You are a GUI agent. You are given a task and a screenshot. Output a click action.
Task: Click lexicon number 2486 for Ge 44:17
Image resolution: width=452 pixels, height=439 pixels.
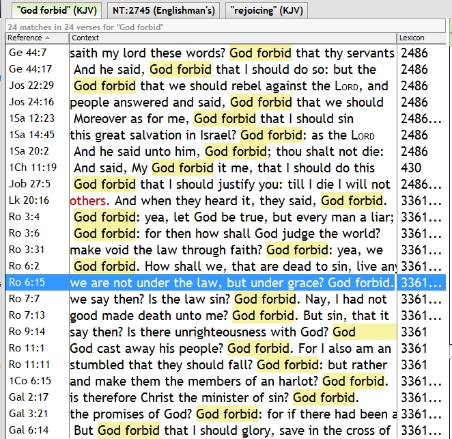click(x=414, y=70)
